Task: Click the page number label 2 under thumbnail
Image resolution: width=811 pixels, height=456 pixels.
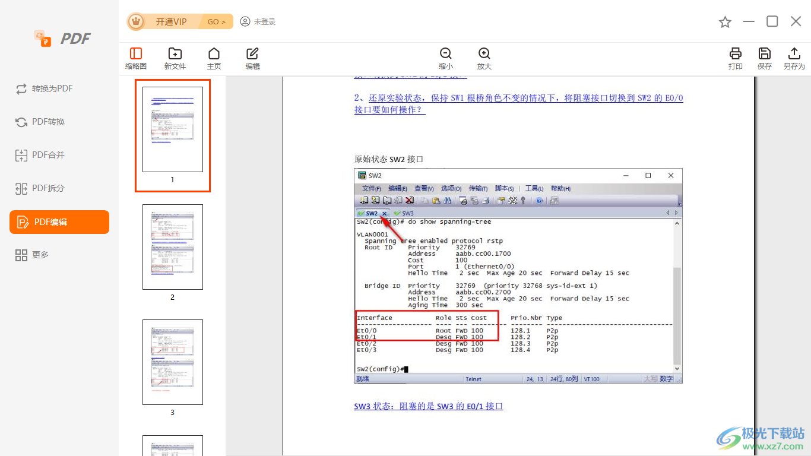Action: point(173,297)
